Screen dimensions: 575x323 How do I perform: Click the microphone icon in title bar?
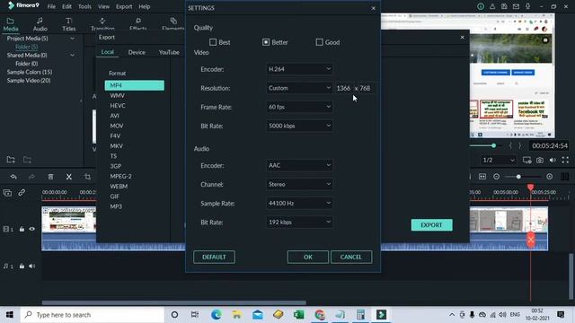pos(527,6)
